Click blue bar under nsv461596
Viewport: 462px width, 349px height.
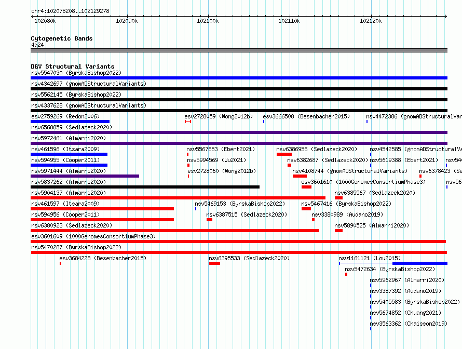69,154
